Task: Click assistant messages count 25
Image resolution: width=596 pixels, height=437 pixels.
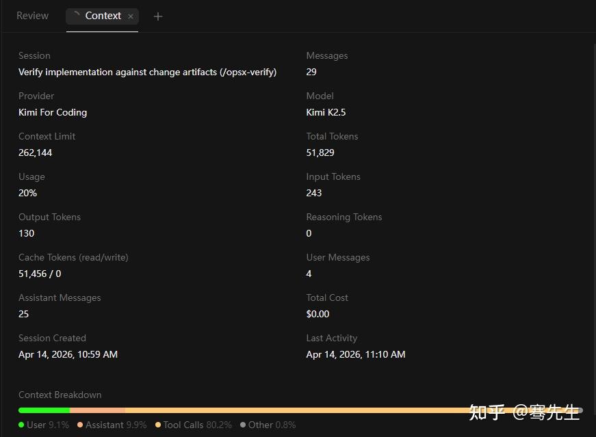Action: [x=23, y=314]
